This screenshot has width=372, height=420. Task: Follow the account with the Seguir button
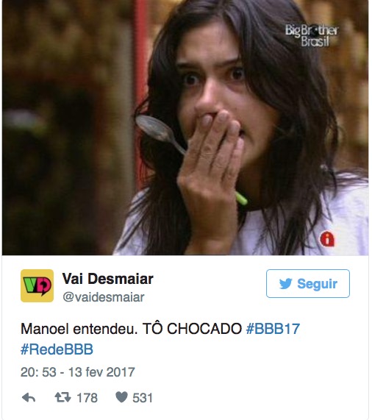pyautogui.click(x=308, y=283)
